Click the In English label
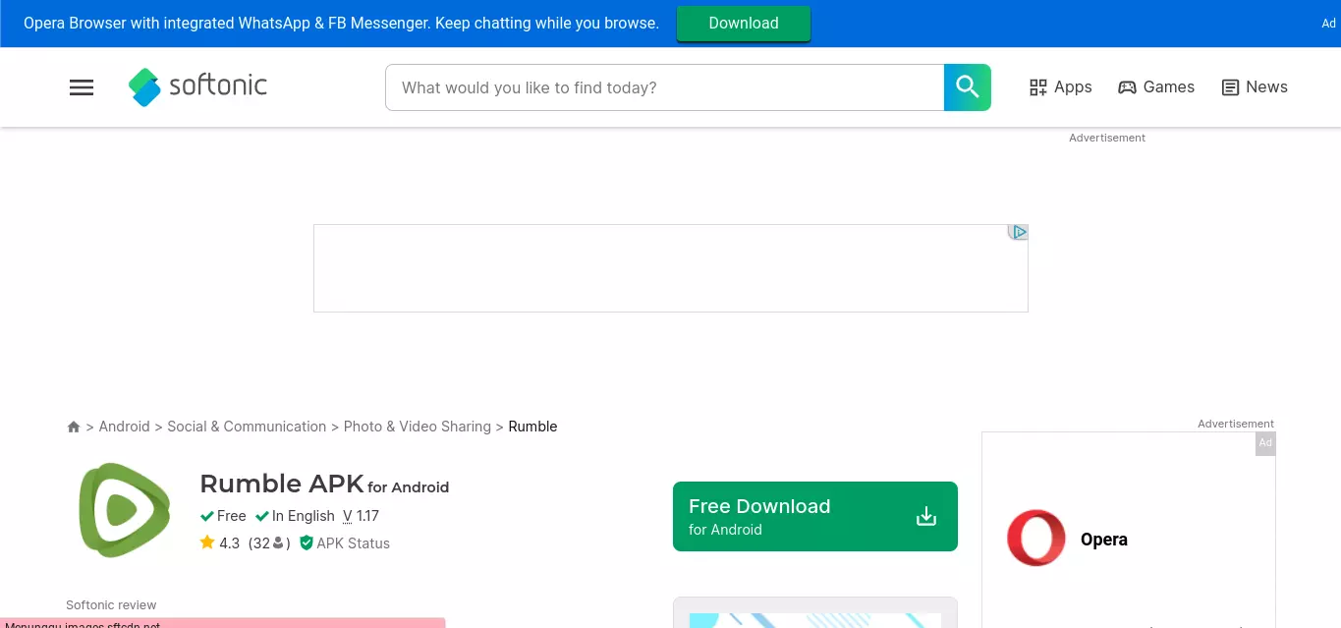 [295, 516]
